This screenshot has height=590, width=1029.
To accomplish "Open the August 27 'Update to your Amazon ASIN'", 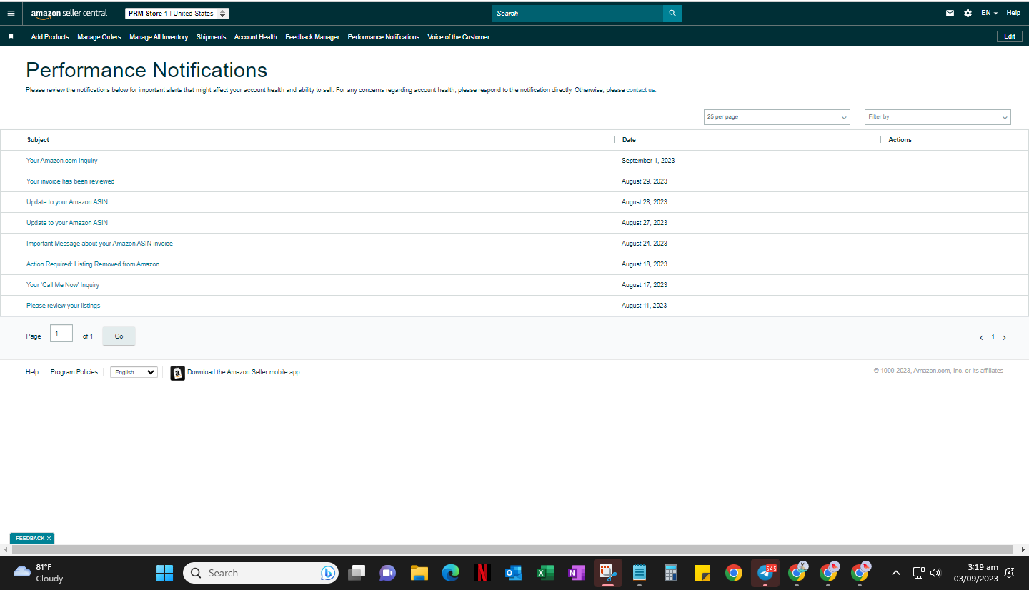I will pos(67,223).
